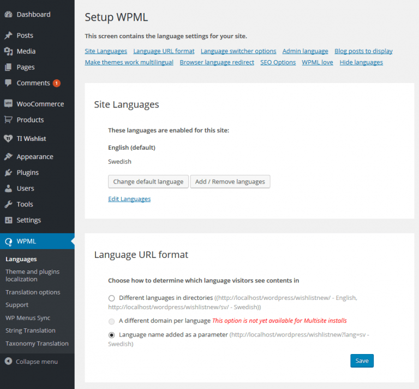Click Collapse menu text
The height and width of the screenshot is (389, 419).
pyautogui.click(x=37, y=362)
